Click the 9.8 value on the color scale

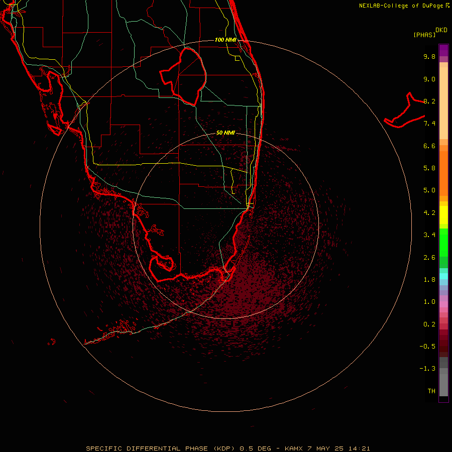tap(429, 56)
